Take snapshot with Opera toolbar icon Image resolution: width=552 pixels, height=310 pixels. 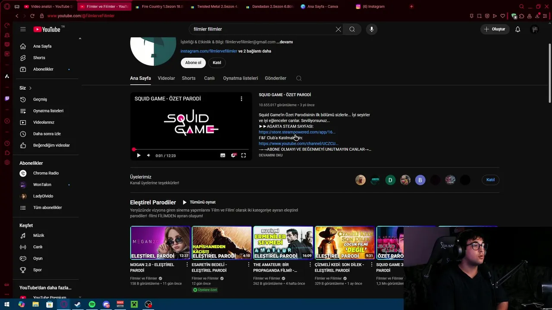pos(479,16)
